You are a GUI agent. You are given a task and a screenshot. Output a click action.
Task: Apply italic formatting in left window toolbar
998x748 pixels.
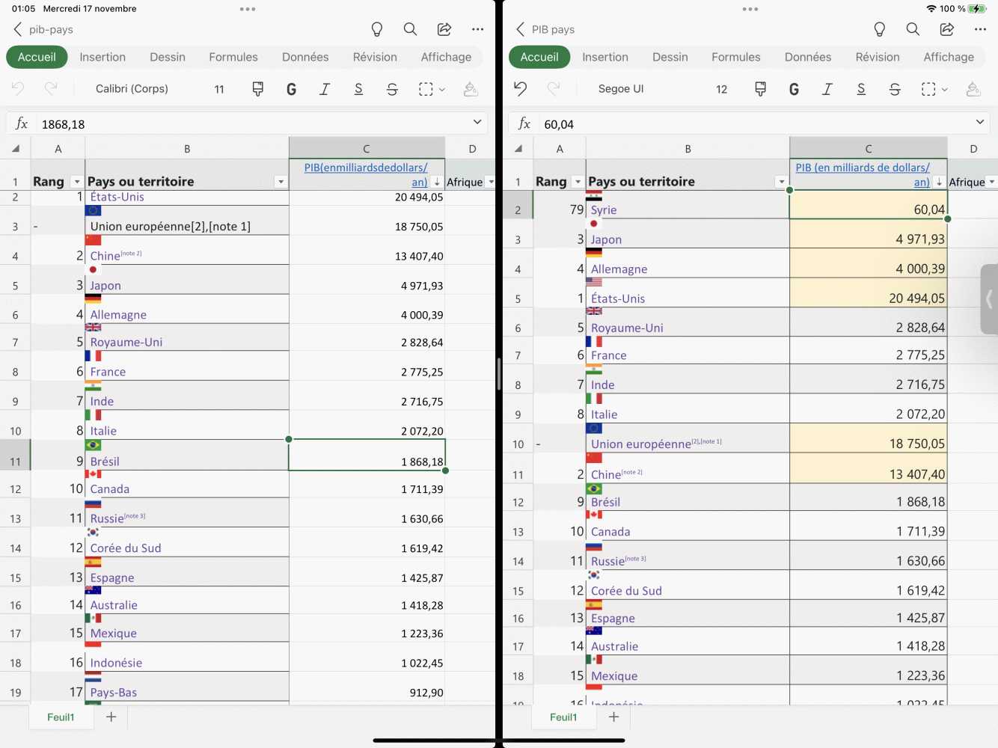(325, 89)
